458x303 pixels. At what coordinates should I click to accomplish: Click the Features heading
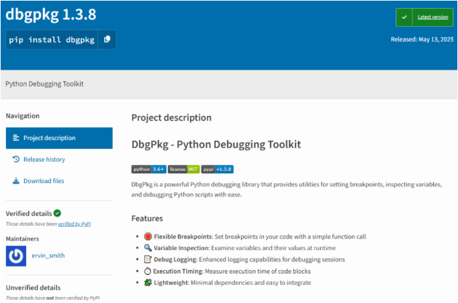tap(147, 219)
